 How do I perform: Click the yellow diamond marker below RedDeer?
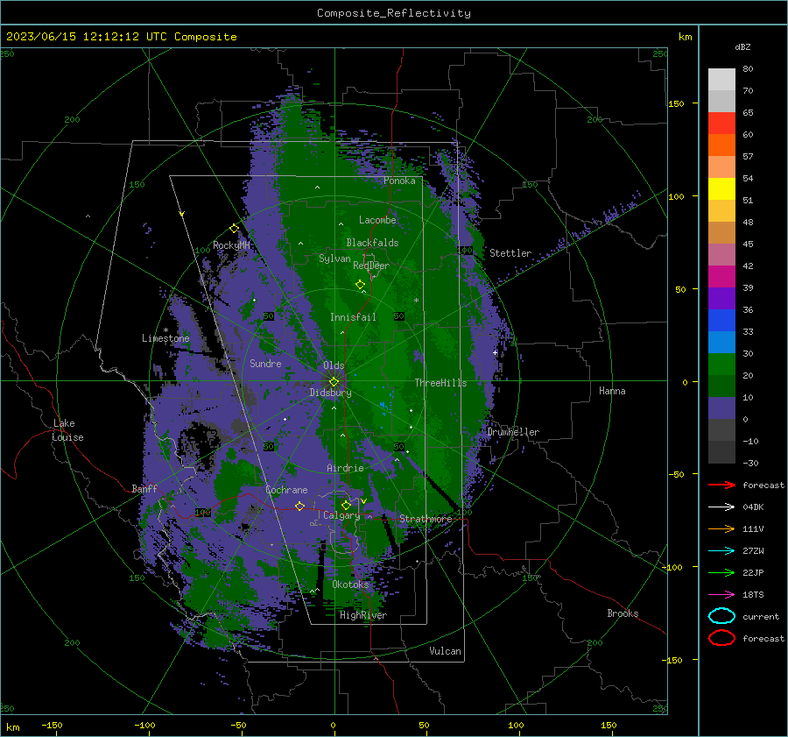(x=360, y=285)
